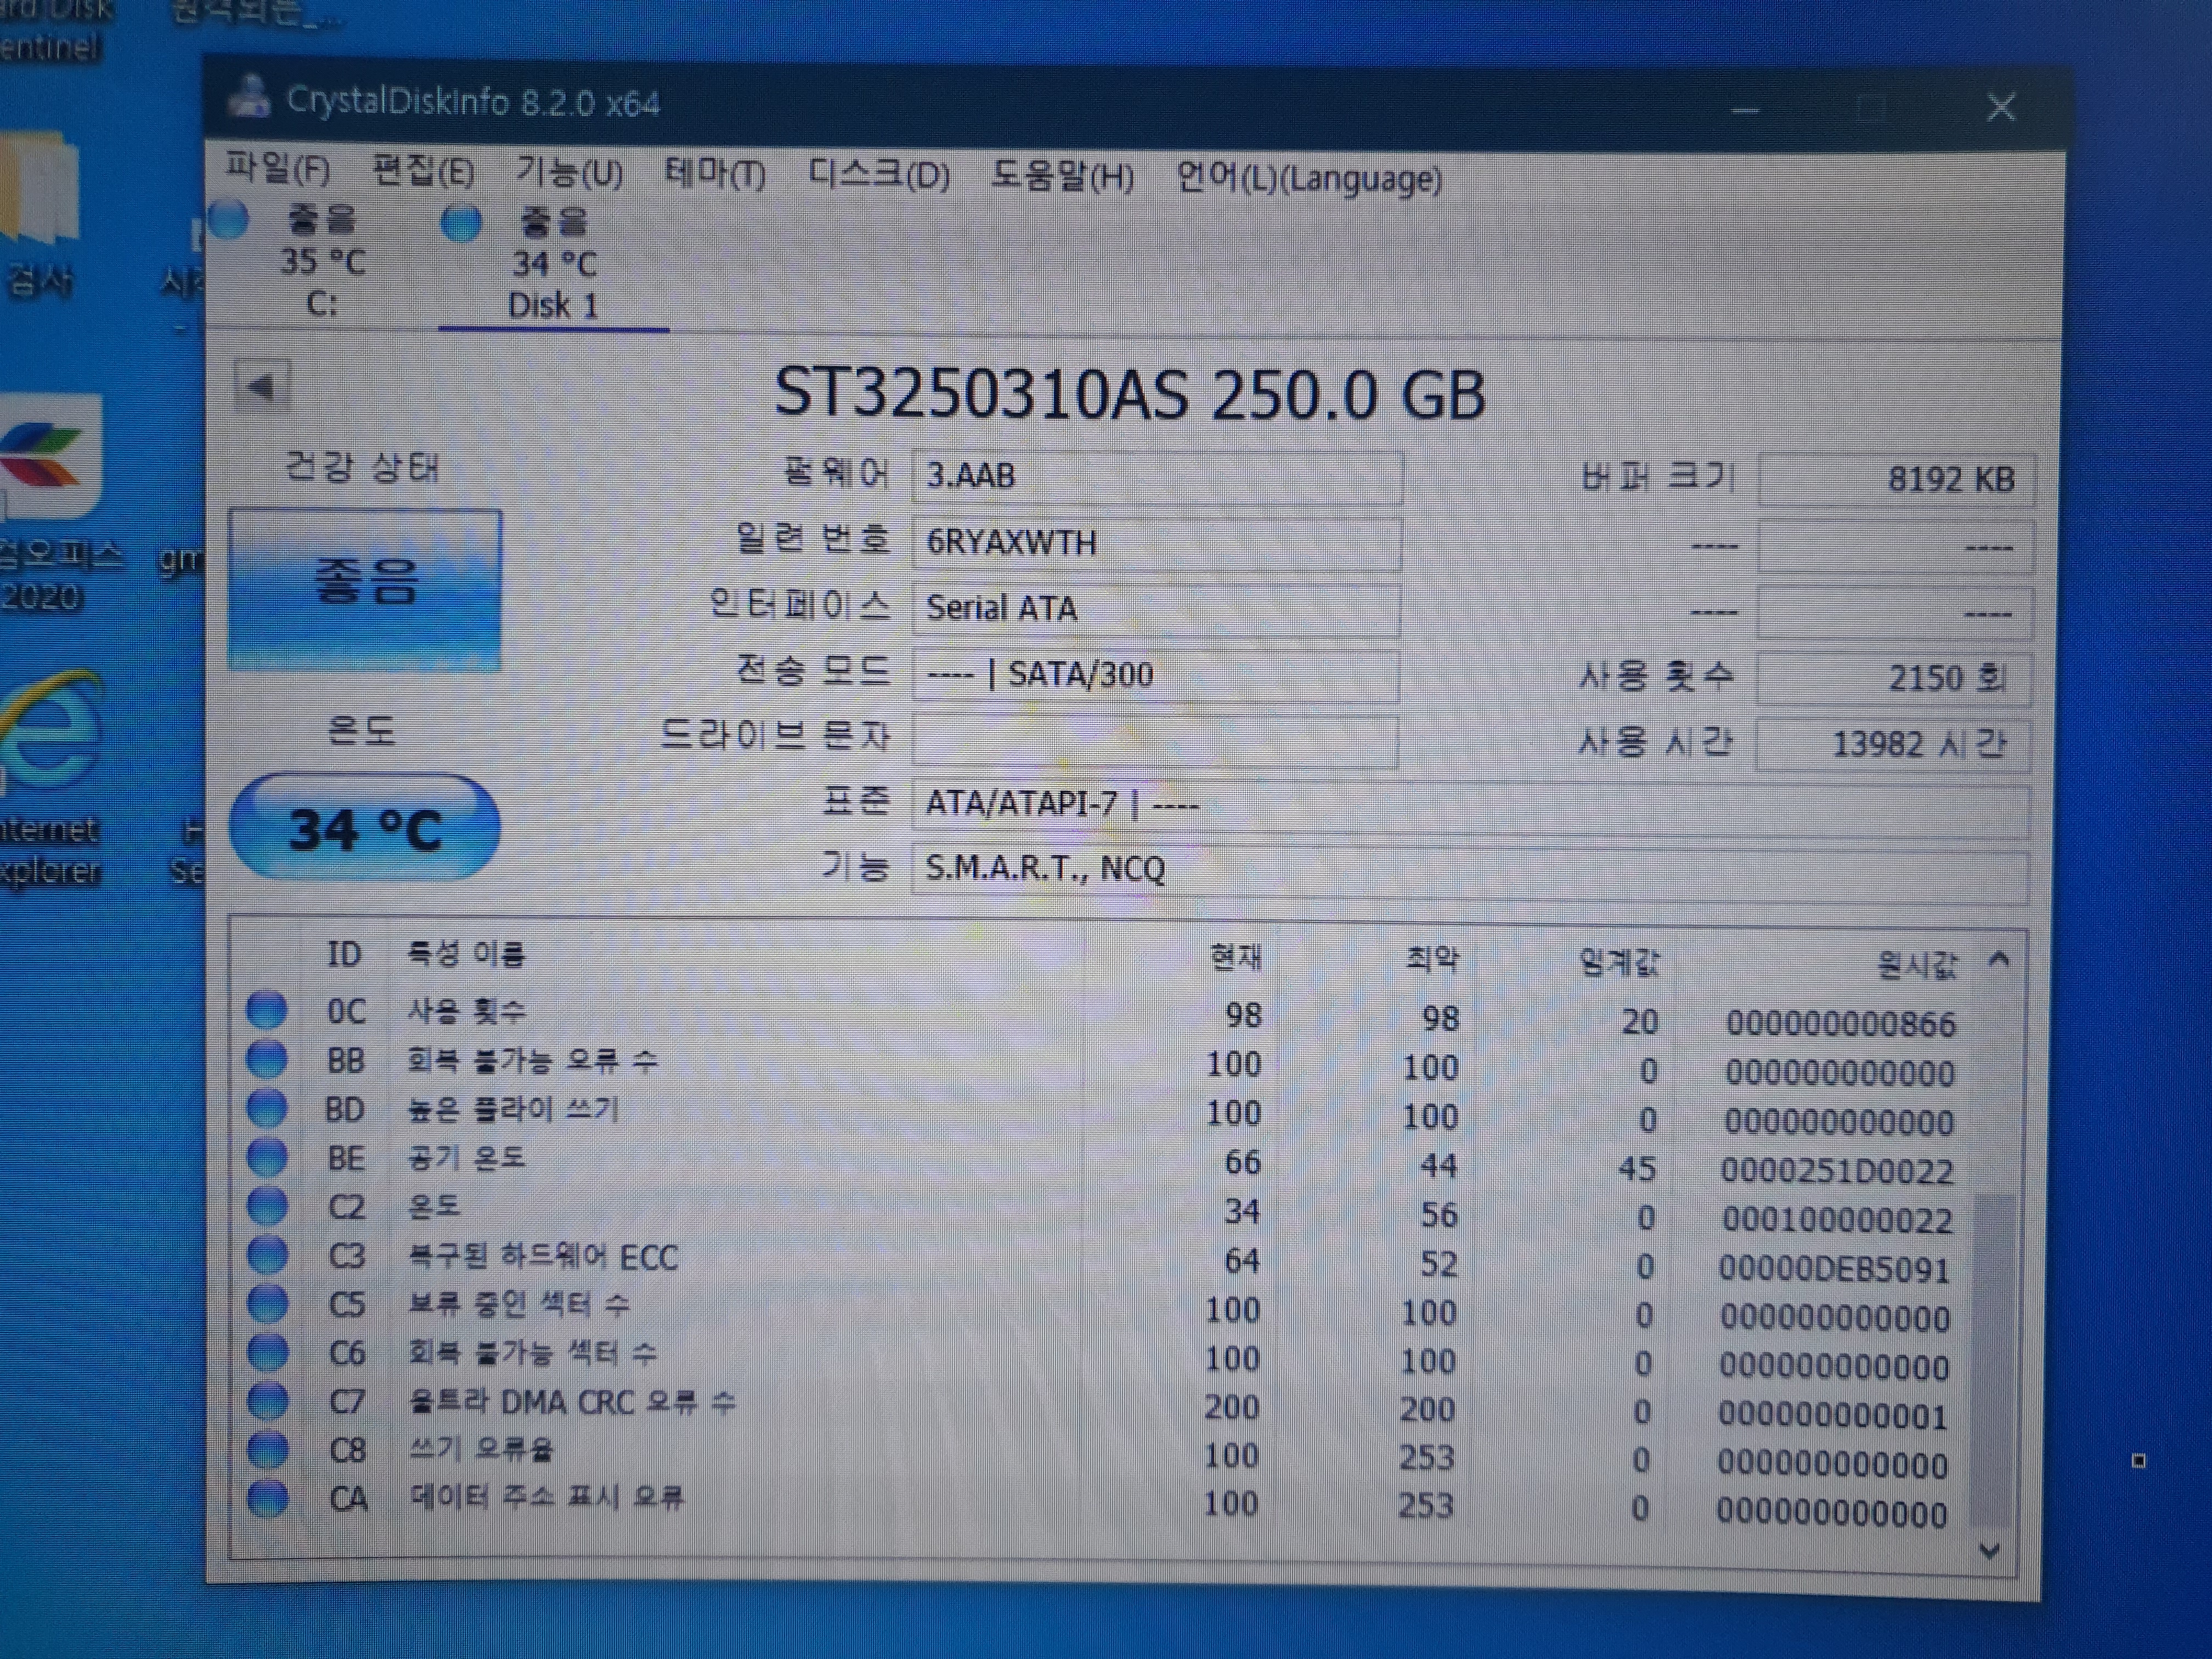The image size is (2212, 1659).
Task: Click the blue status orb for Disk 1
Action: click(x=461, y=222)
